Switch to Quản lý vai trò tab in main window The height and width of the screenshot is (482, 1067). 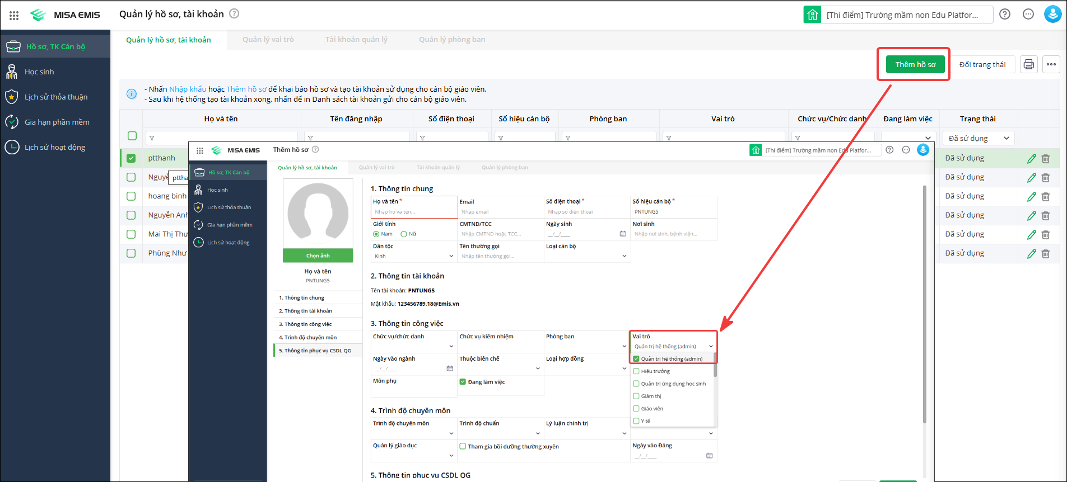click(268, 40)
